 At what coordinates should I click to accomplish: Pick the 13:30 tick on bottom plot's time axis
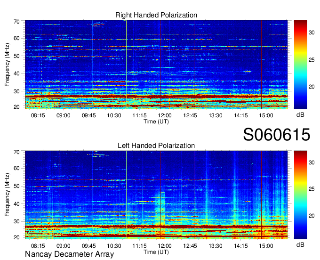point(216,246)
